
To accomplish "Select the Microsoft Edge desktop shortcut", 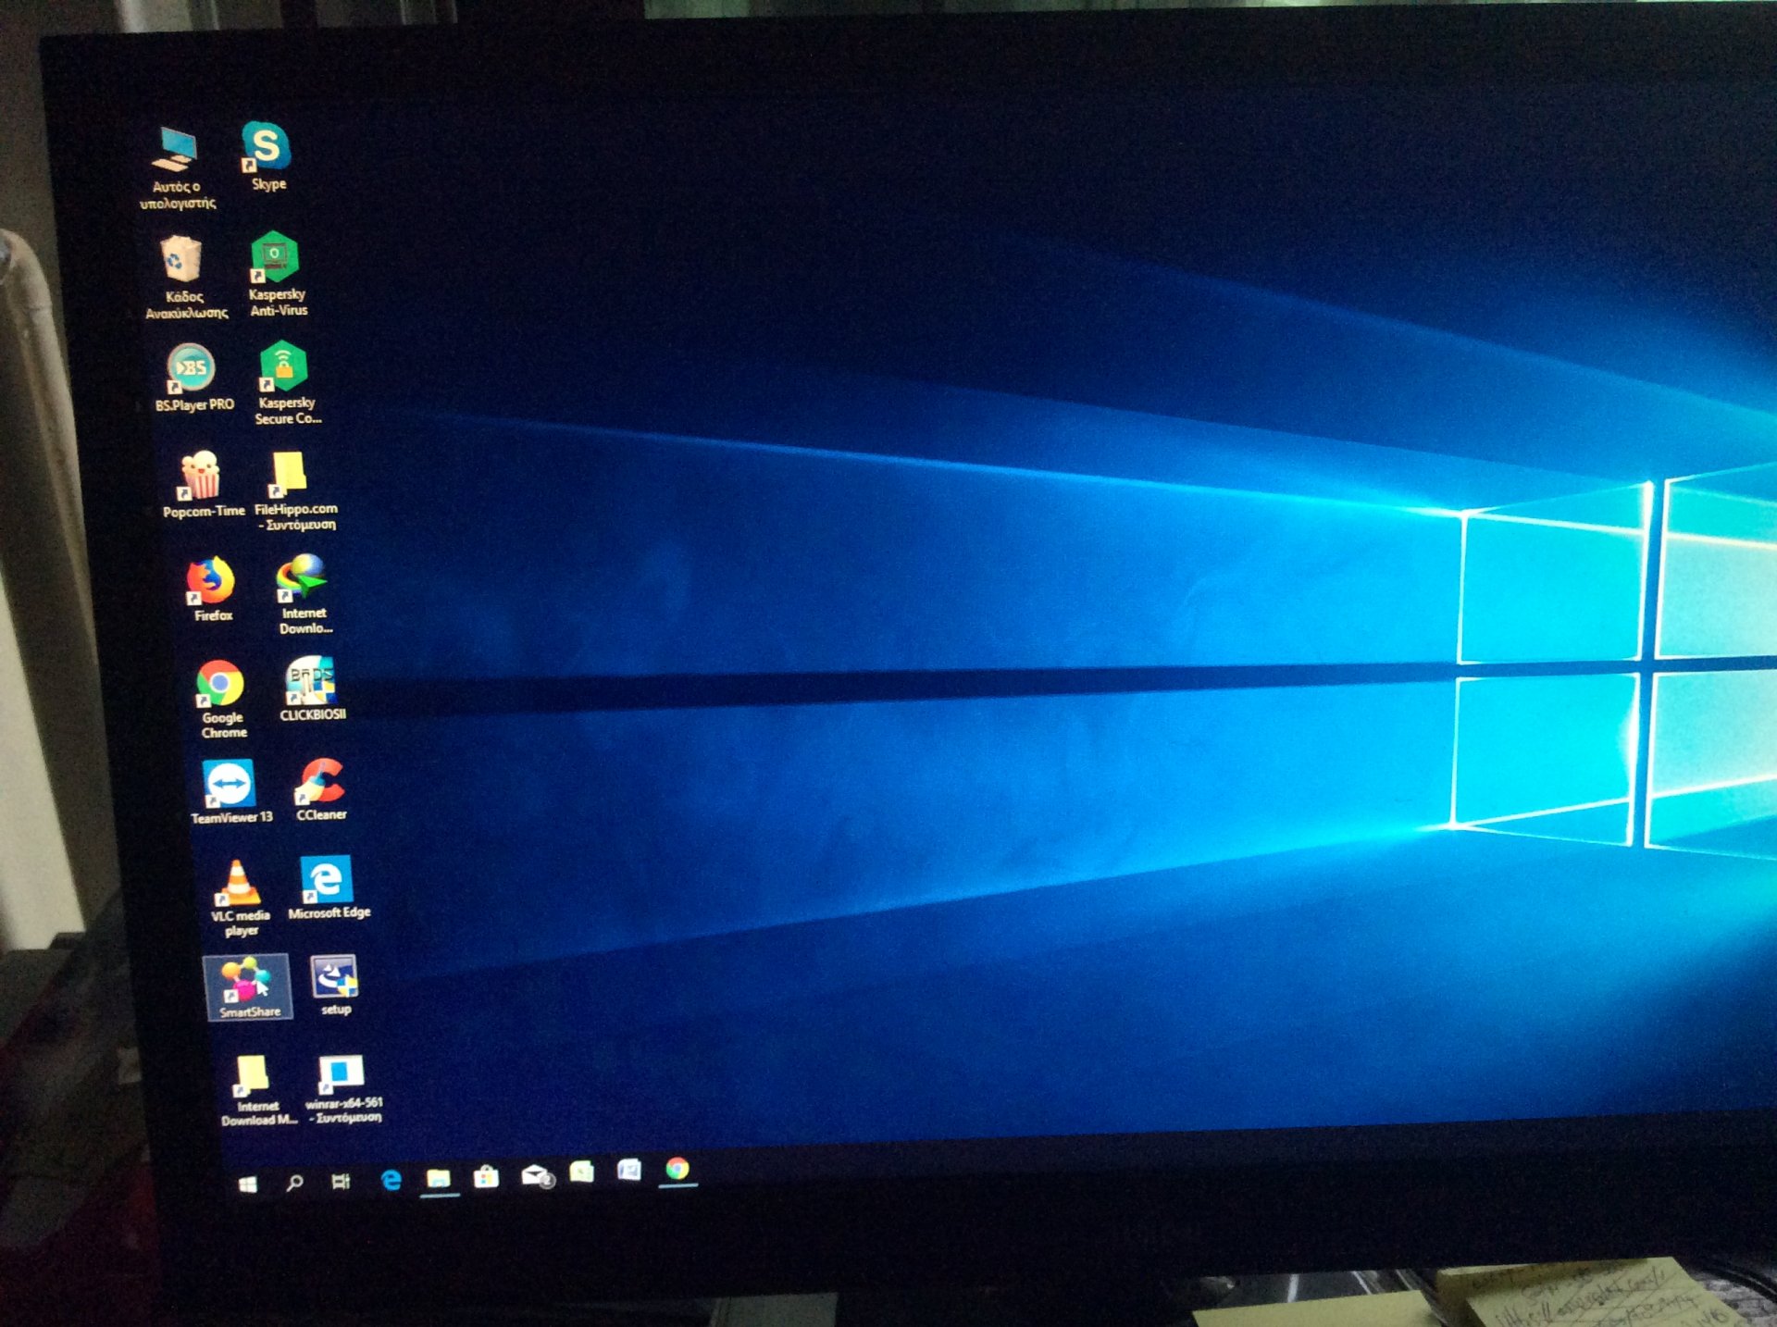I will 328,887.
